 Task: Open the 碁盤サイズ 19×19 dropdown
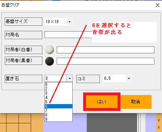[x=69, y=22]
